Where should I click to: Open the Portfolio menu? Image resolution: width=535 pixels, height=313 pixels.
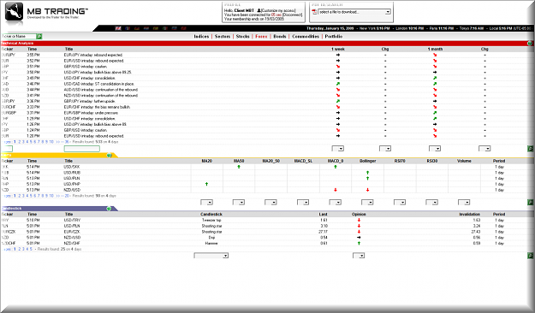[x=334, y=37]
